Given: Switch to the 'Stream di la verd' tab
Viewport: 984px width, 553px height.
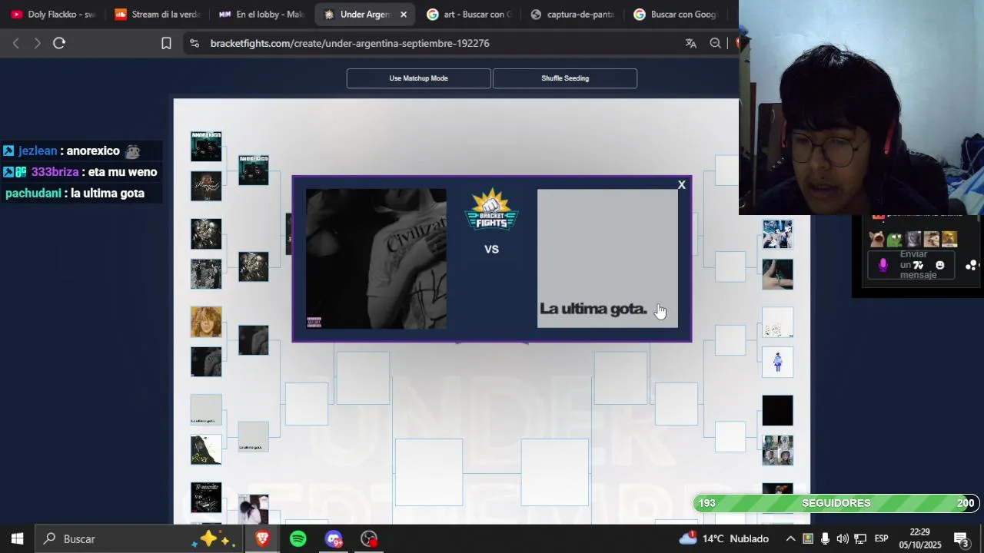Looking at the screenshot, I should pos(157,15).
